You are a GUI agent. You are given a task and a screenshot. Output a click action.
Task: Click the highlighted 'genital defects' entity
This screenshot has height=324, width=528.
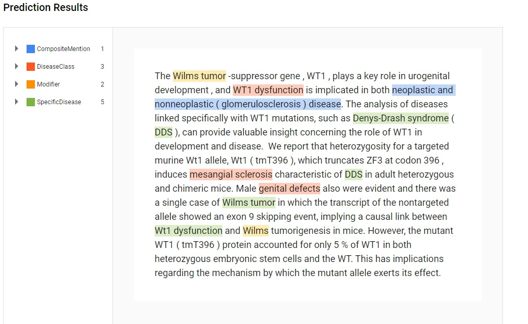[x=290, y=189]
